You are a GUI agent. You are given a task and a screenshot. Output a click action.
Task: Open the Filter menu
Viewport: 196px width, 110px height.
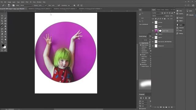27,2
